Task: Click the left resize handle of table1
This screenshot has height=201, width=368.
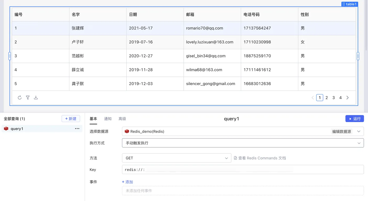Action: [x=10, y=56]
